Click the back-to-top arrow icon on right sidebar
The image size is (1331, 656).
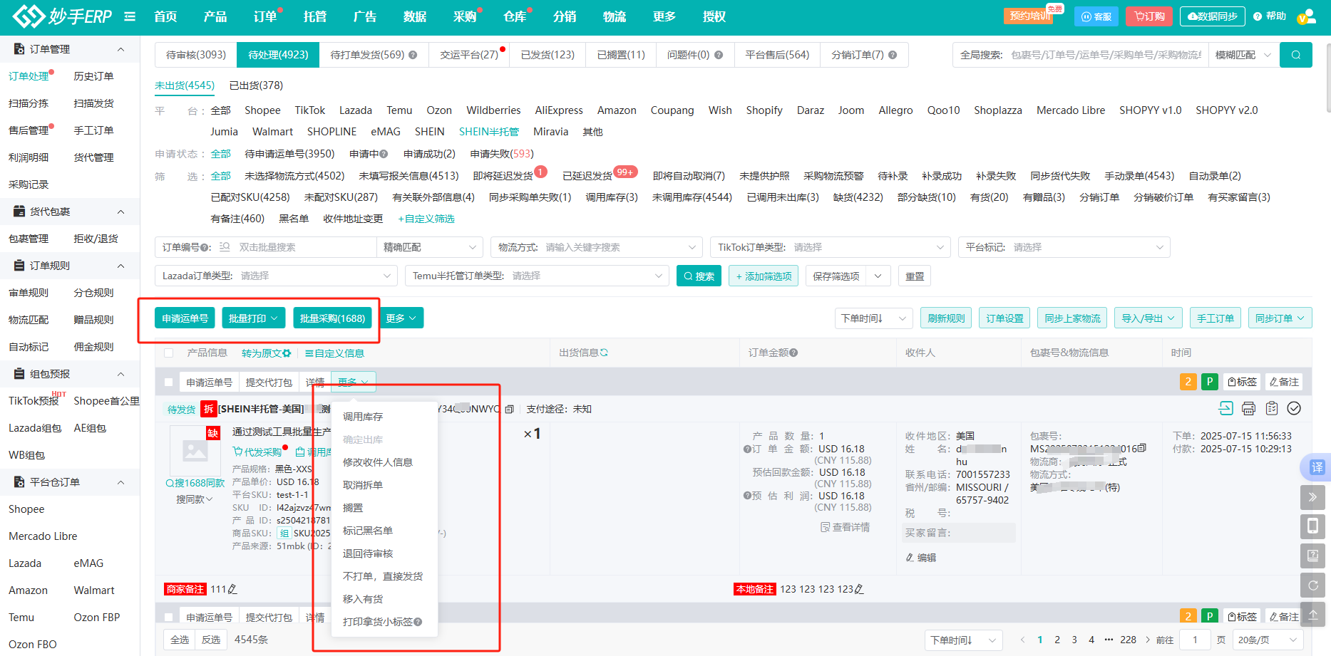[1312, 614]
